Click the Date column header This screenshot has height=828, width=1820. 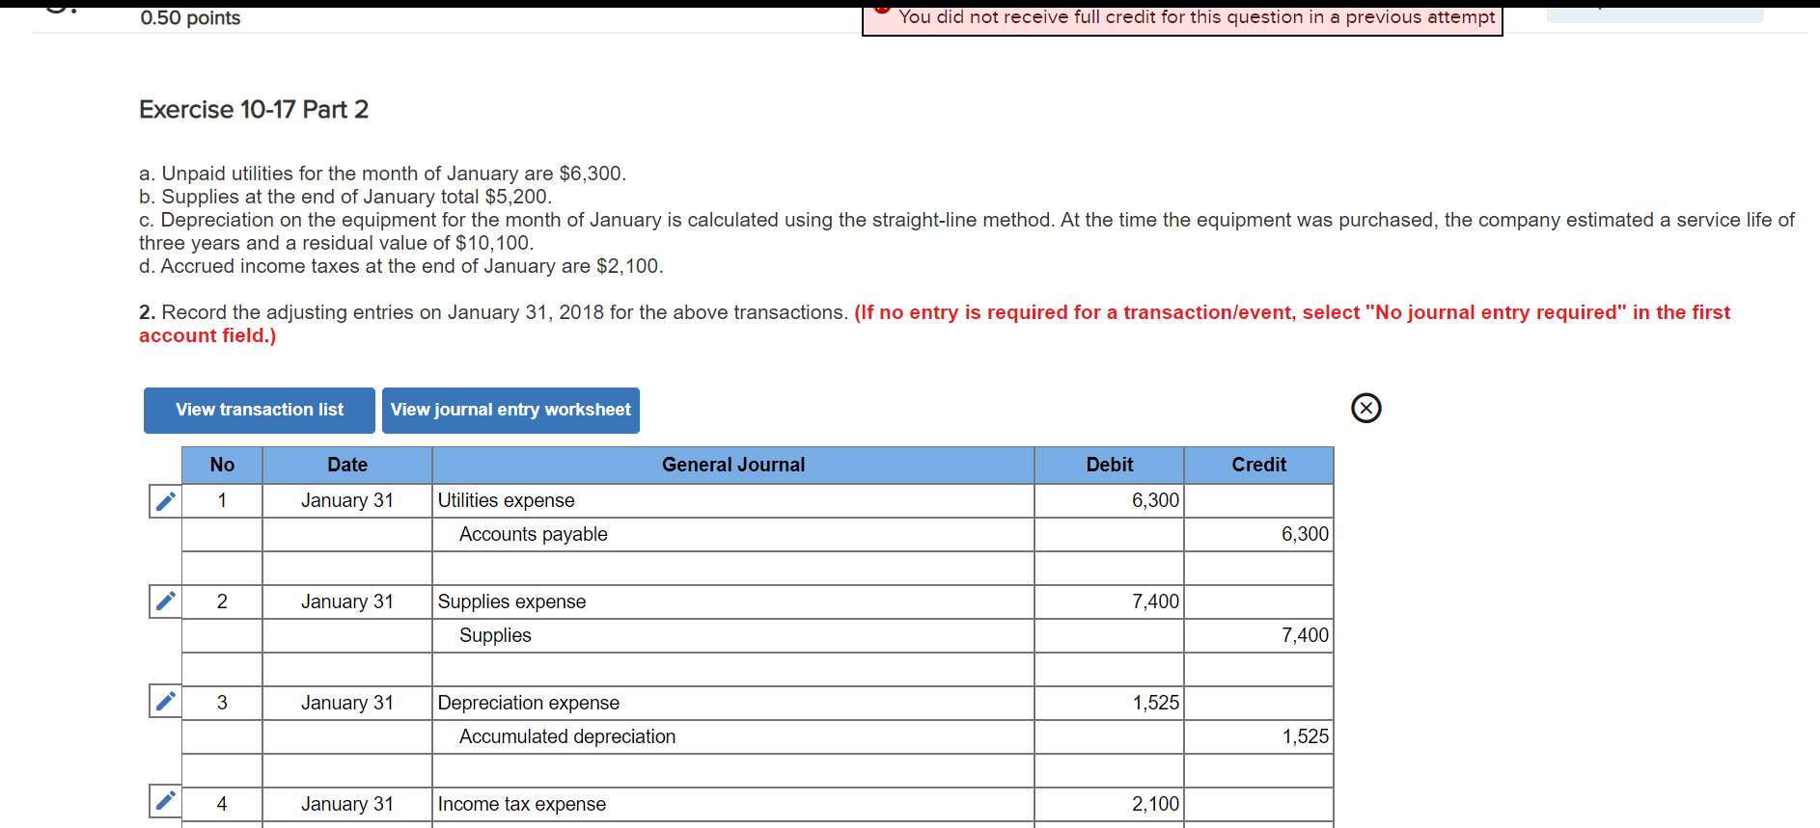tap(347, 465)
